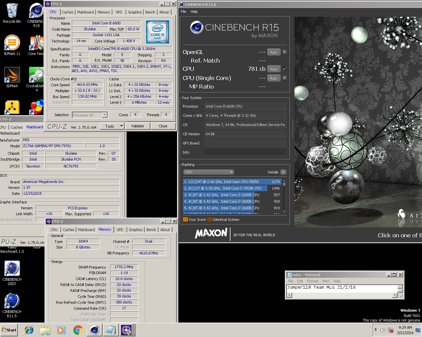Open the Format menu in Notepad
The width and height of the screenshot is (422, 337).
coord(313,281)
